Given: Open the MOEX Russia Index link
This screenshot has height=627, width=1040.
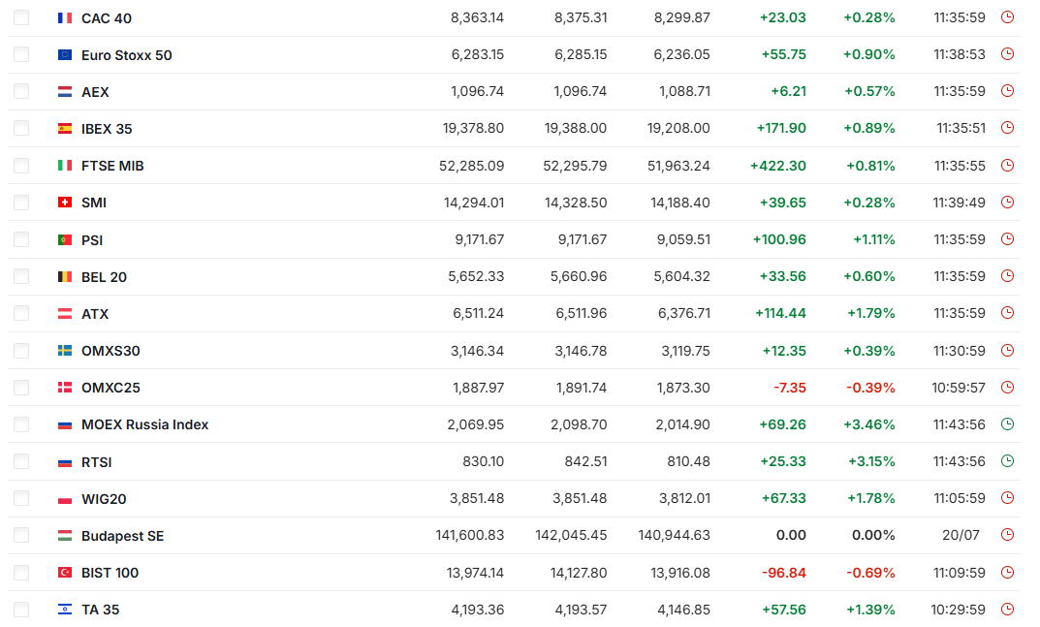Looking at the screenshot, I should 144,424.
